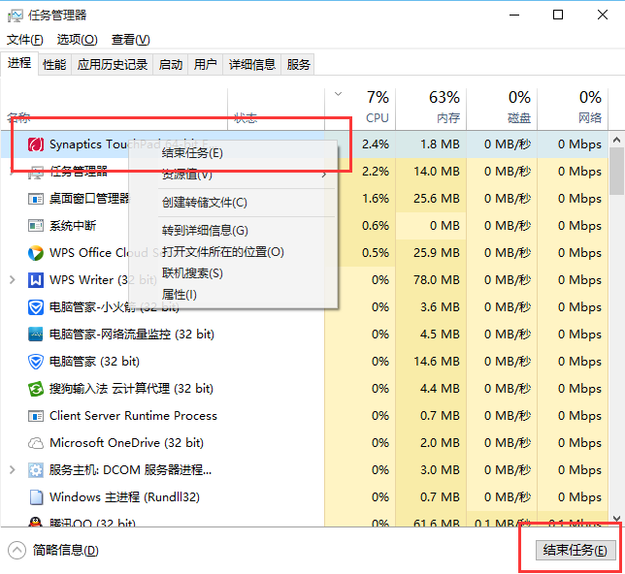Screen dimensions: 625x574
Task: Click the 25.9 MB memory cell
Action: pyautogui.click(x=431, y=253)
